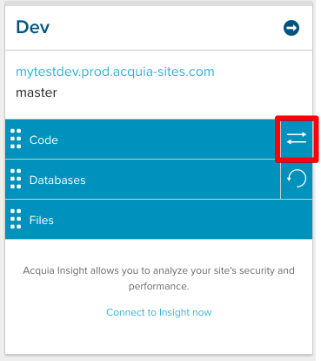Image resolution: width=321 pixels, height=361 pixels.
Task: Open the Dev environment arrow icon
Action: coord(291,28)
